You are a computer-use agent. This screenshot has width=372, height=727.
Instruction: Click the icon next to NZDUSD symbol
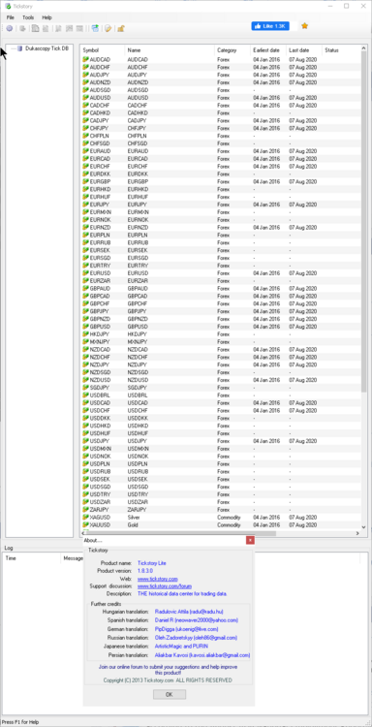coord(85,380)
